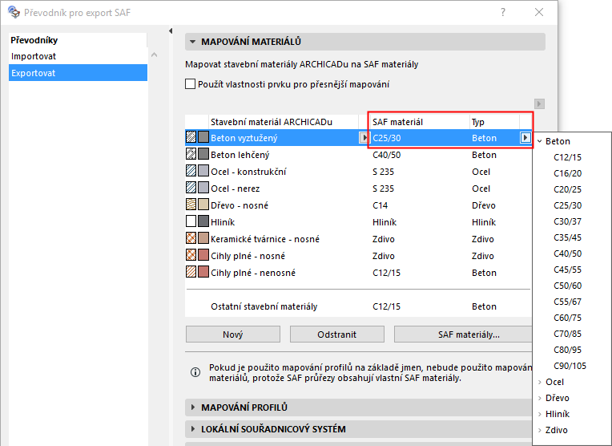Enable Použít vlastnosti prvku pro přesnější mapování
The height and width of the screenshot is (446, 612).
190,84
